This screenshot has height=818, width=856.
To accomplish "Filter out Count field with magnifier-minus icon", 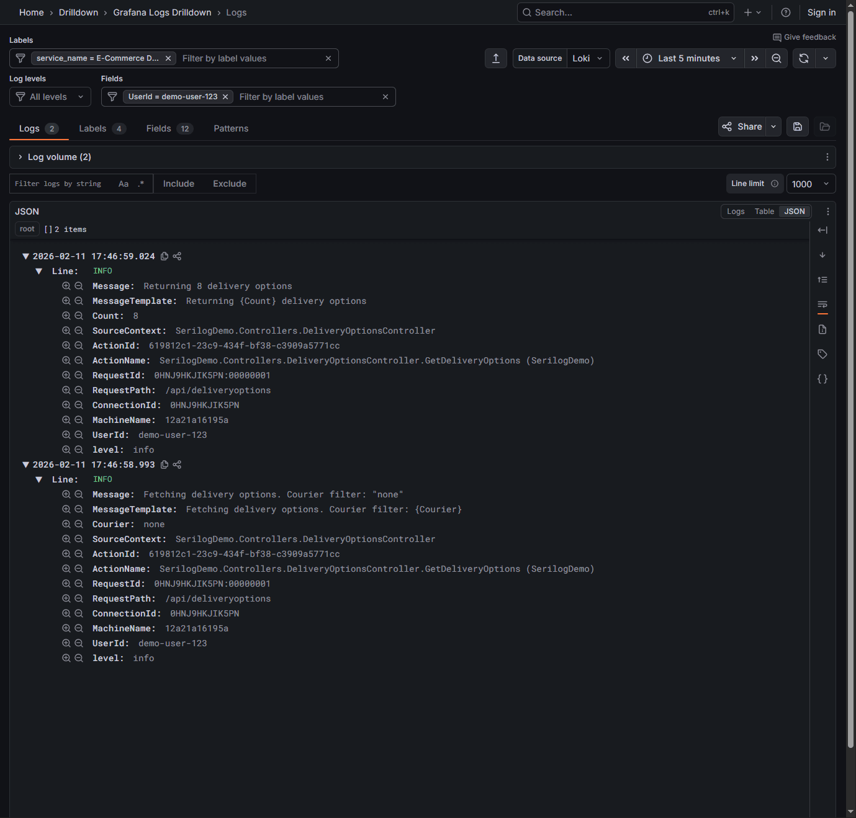I will point(78,316).
